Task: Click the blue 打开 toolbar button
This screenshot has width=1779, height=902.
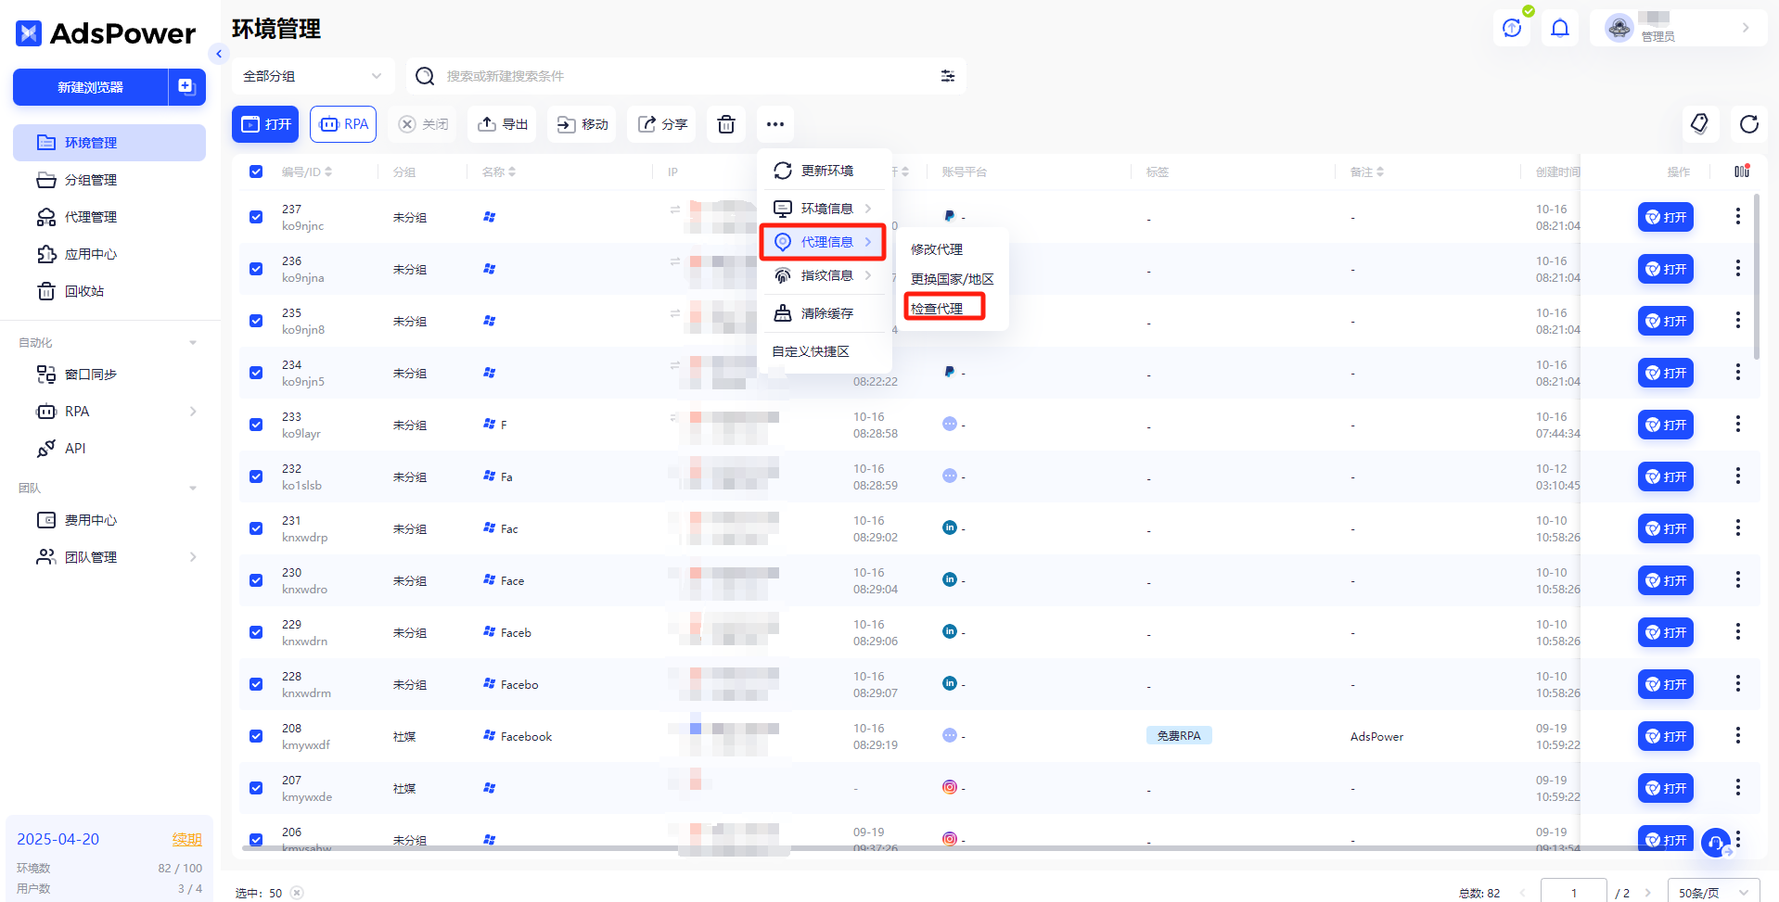Action: point(265,124)
